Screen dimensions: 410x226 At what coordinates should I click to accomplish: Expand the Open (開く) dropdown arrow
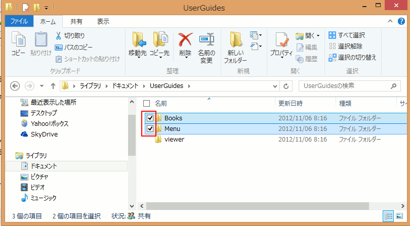tap(318, 36)
